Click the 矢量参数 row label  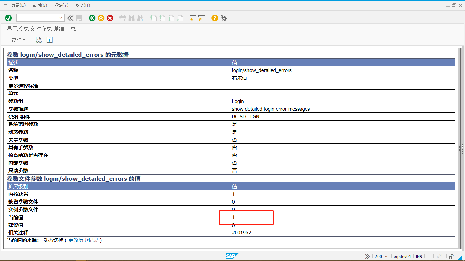18,140
